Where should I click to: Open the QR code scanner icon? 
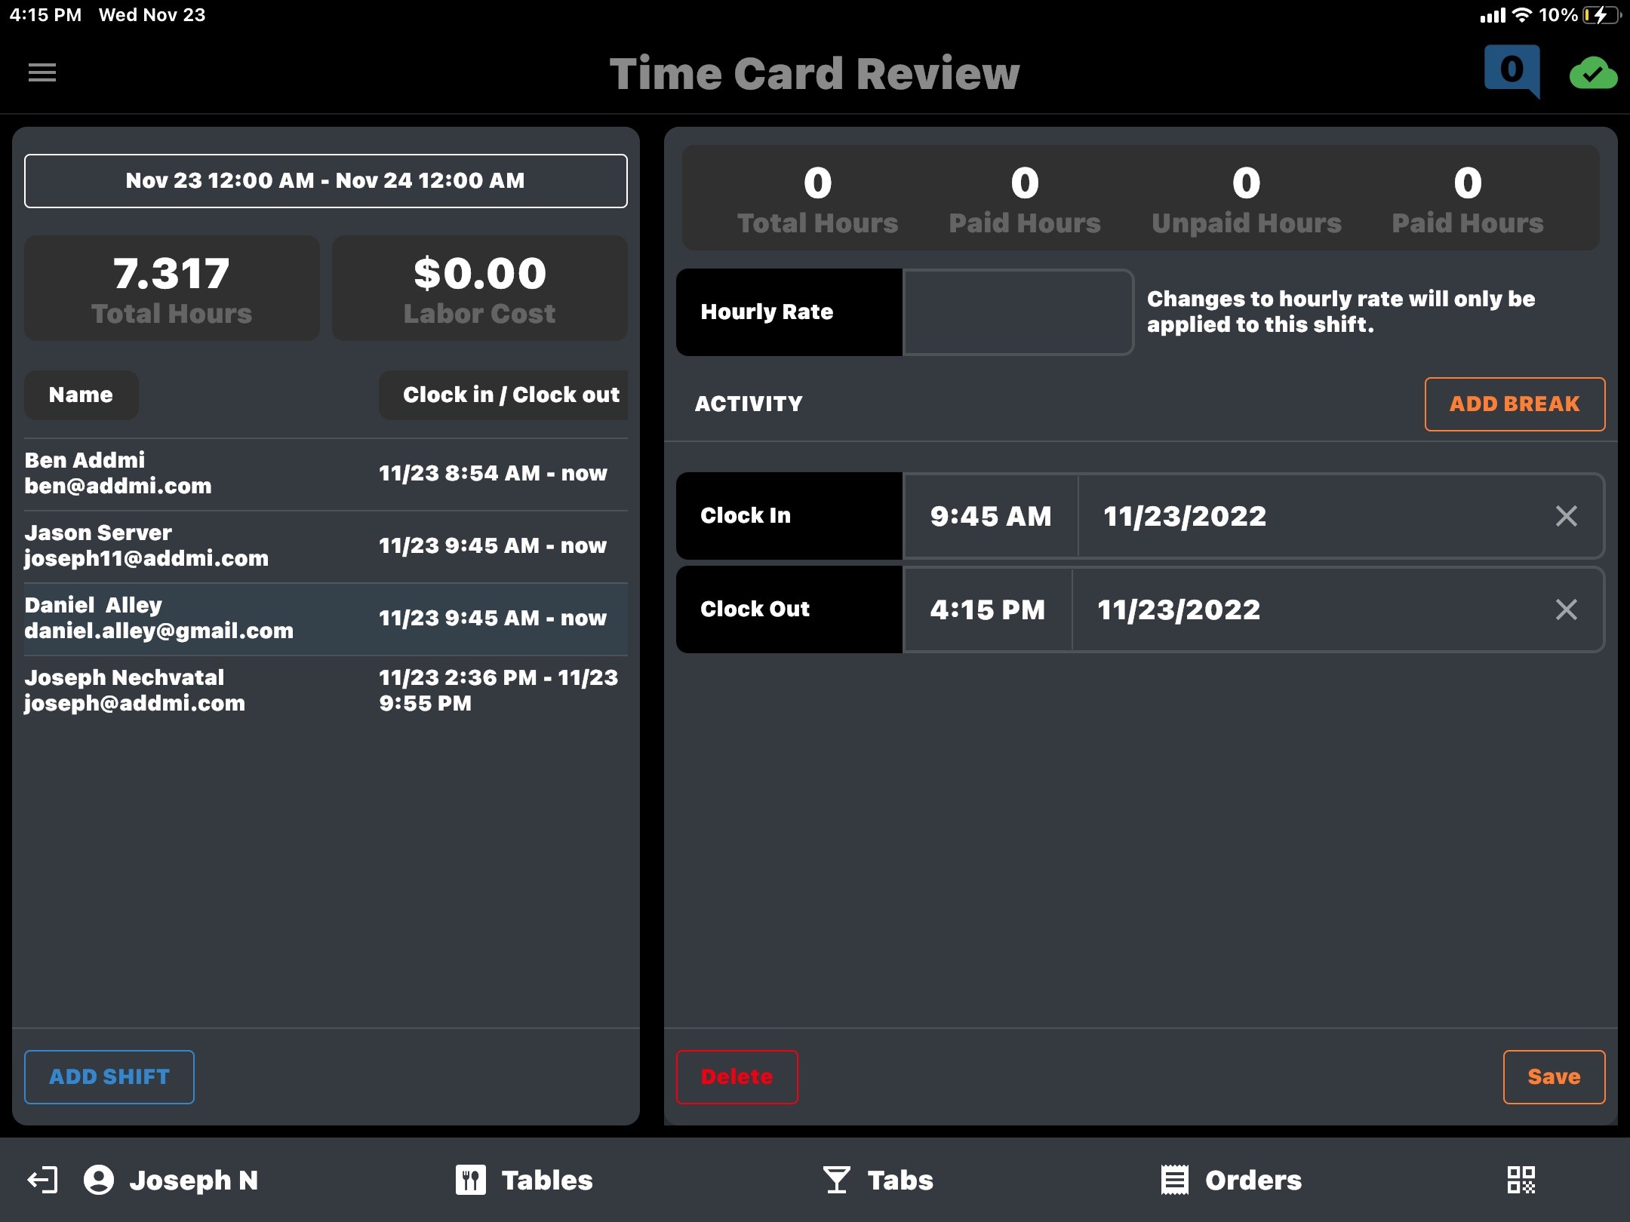[1521, 1180]
